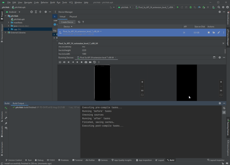Toggle soft-wrap in build output
The image size is (230, 165).
pyautogui.click(x=224, y=108)
